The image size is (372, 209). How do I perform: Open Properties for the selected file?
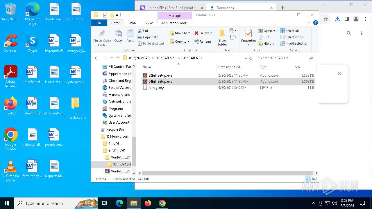[x=248, y=37]
